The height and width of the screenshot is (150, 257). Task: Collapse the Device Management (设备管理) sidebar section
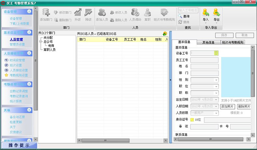click(x=29, y=11)
